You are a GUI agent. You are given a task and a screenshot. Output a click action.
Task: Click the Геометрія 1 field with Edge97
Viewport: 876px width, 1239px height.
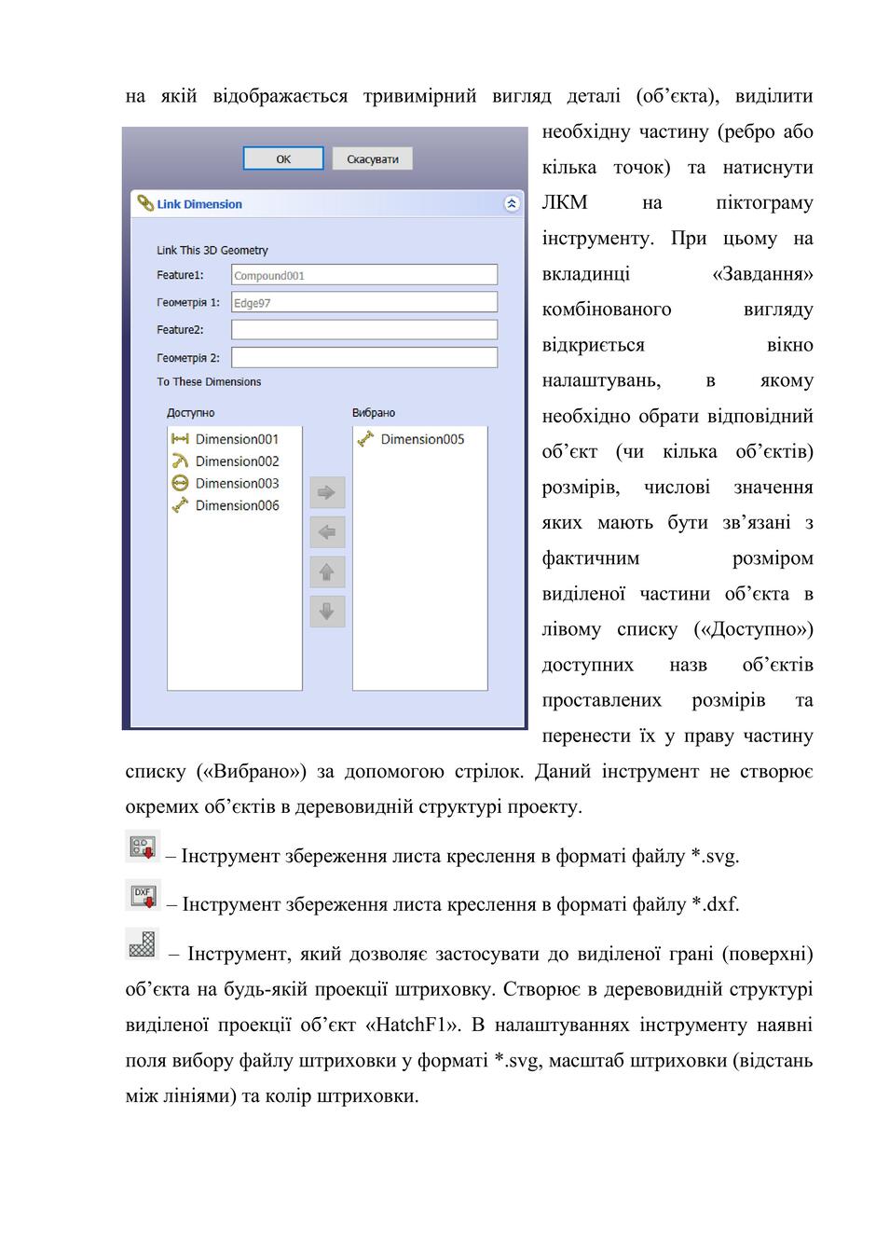click(x=364, y=302)
